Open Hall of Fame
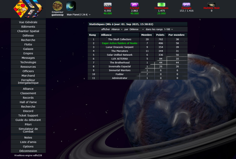This screenshot has width=236, height=159. pos(28,102)
